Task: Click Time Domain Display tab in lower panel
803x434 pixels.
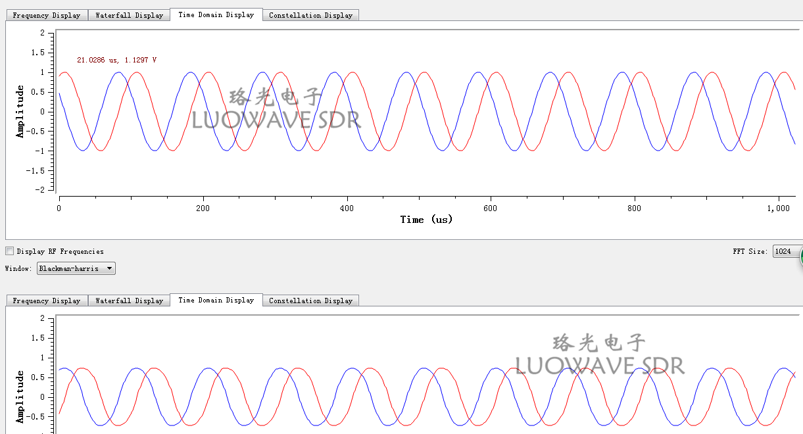Action: click(x=216, y=301)
